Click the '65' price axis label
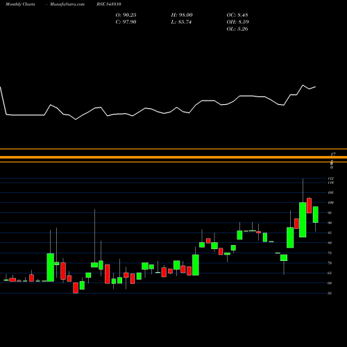 pos(330,273)
